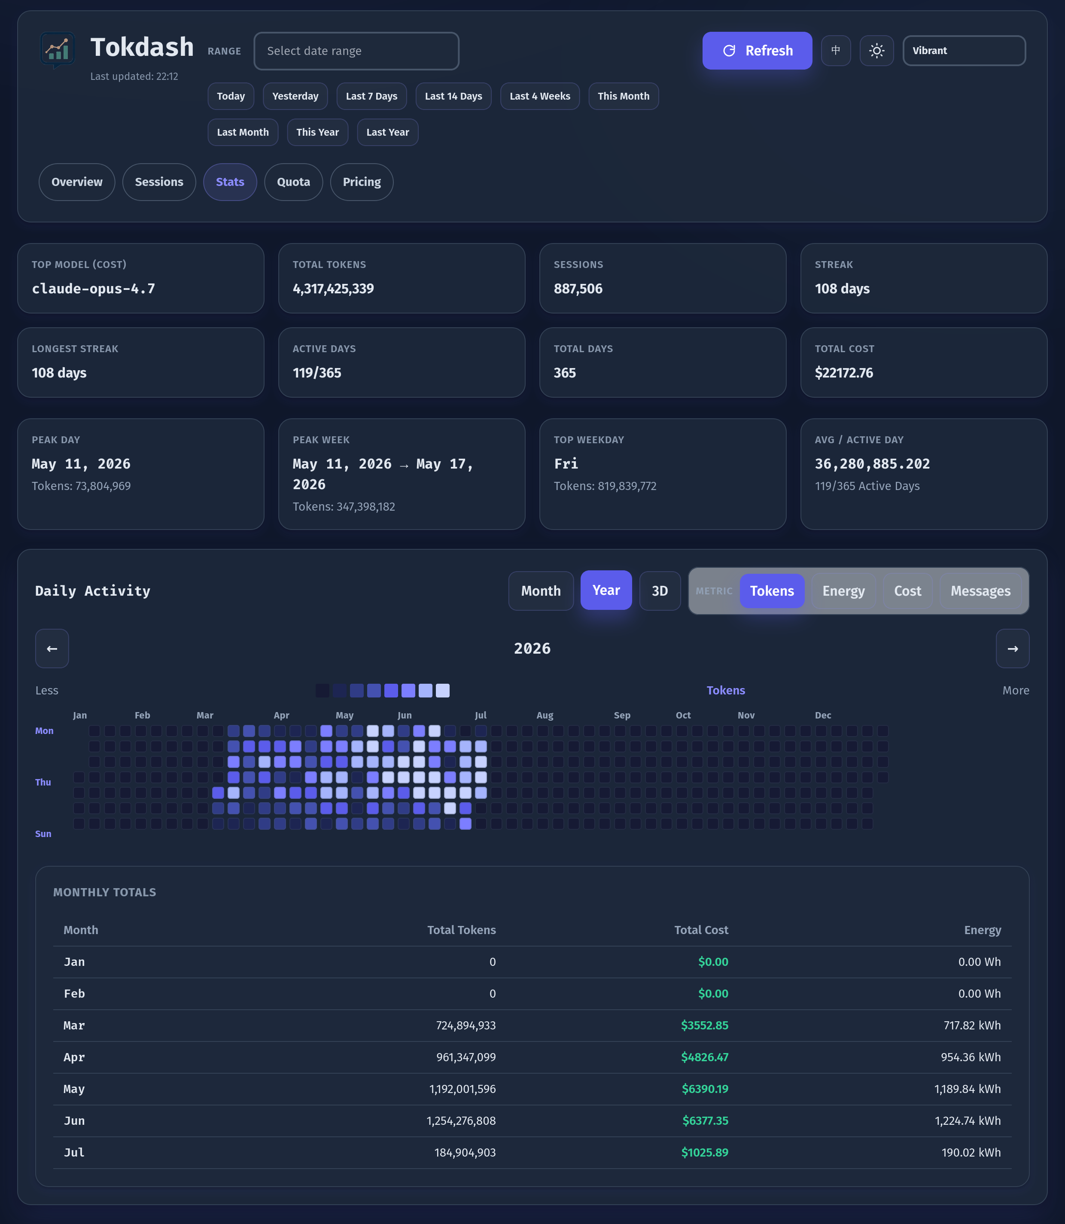
Task: Select the Last 14 Days preset
Action: pyautogui.click(x=453, y=96)
